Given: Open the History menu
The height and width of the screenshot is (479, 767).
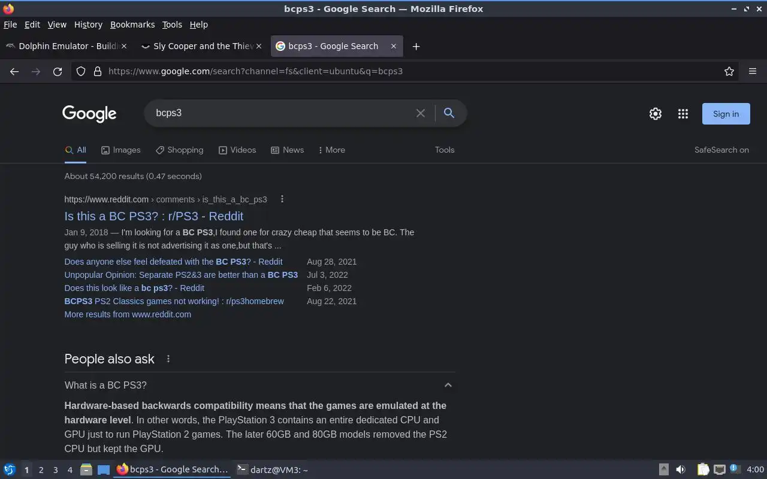Looking at the screenshot, I should click(88, 25).
